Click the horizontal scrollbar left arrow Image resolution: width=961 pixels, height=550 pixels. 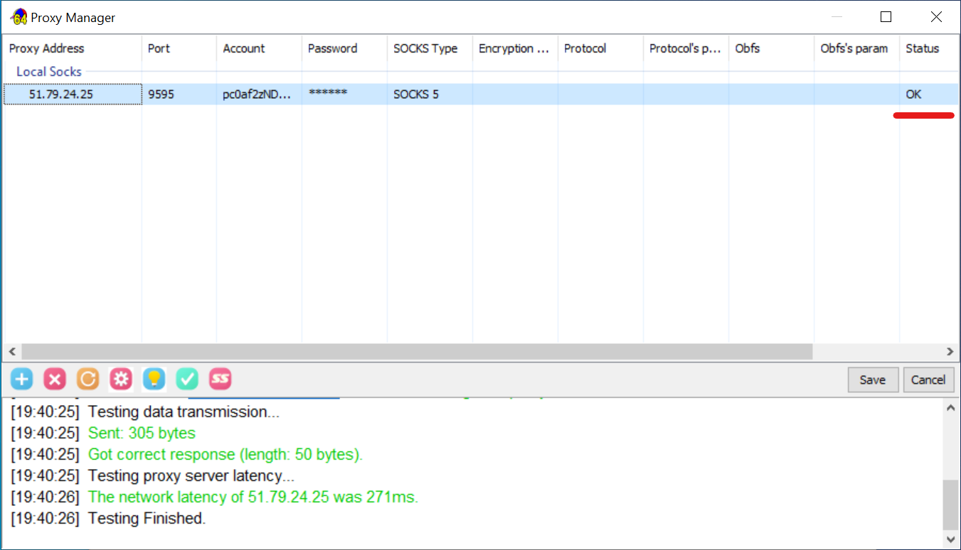[x=11, y=352]
